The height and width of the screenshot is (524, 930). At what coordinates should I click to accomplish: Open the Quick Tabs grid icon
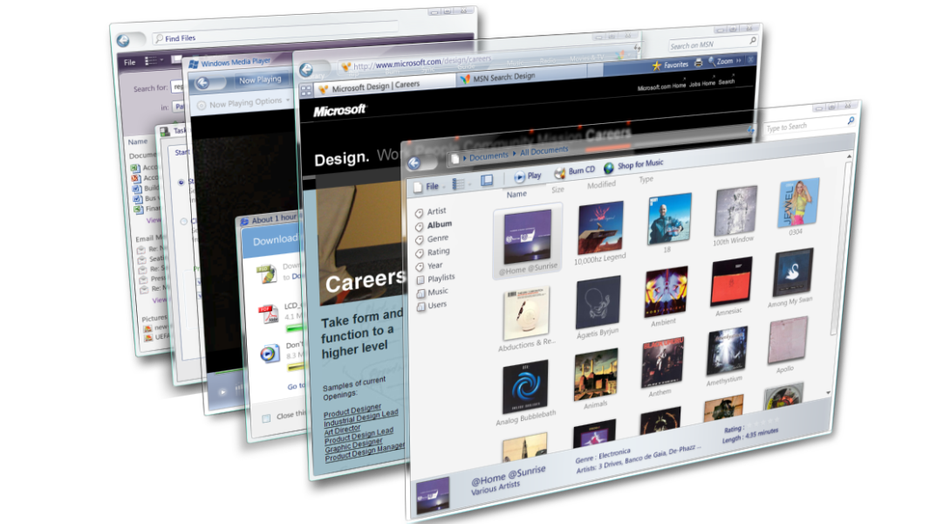306,91
